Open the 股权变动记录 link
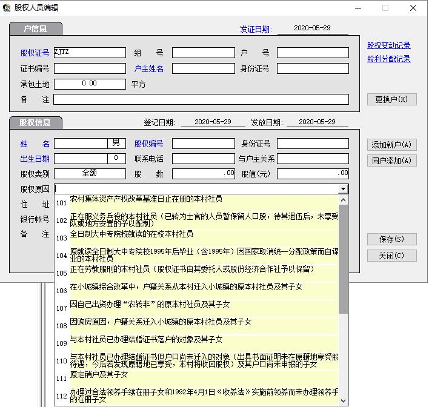Image resolution: width=429 pixels, height=407 pixels. (x=388, y=45)
